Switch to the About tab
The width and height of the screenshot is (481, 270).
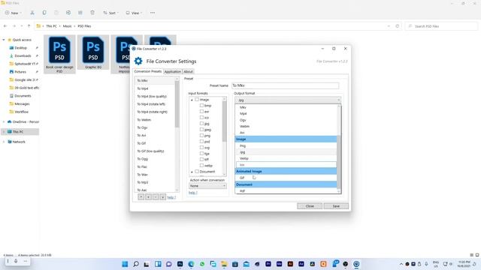(x=188, y=72)
